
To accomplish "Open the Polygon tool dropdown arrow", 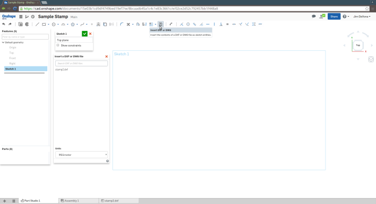I will pos(77,24).
